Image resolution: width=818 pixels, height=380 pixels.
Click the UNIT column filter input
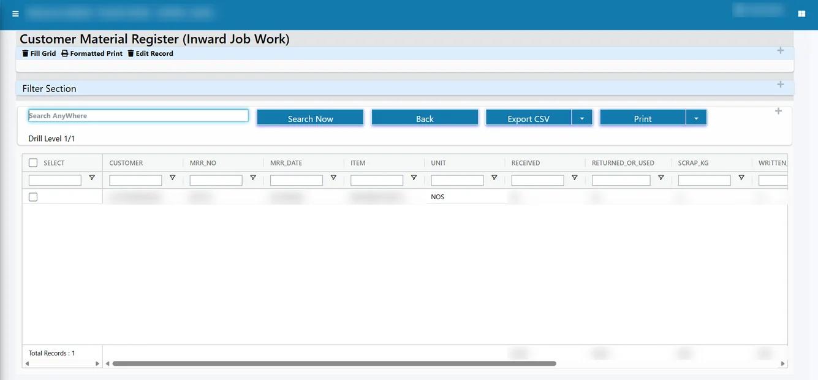(457, 180)
